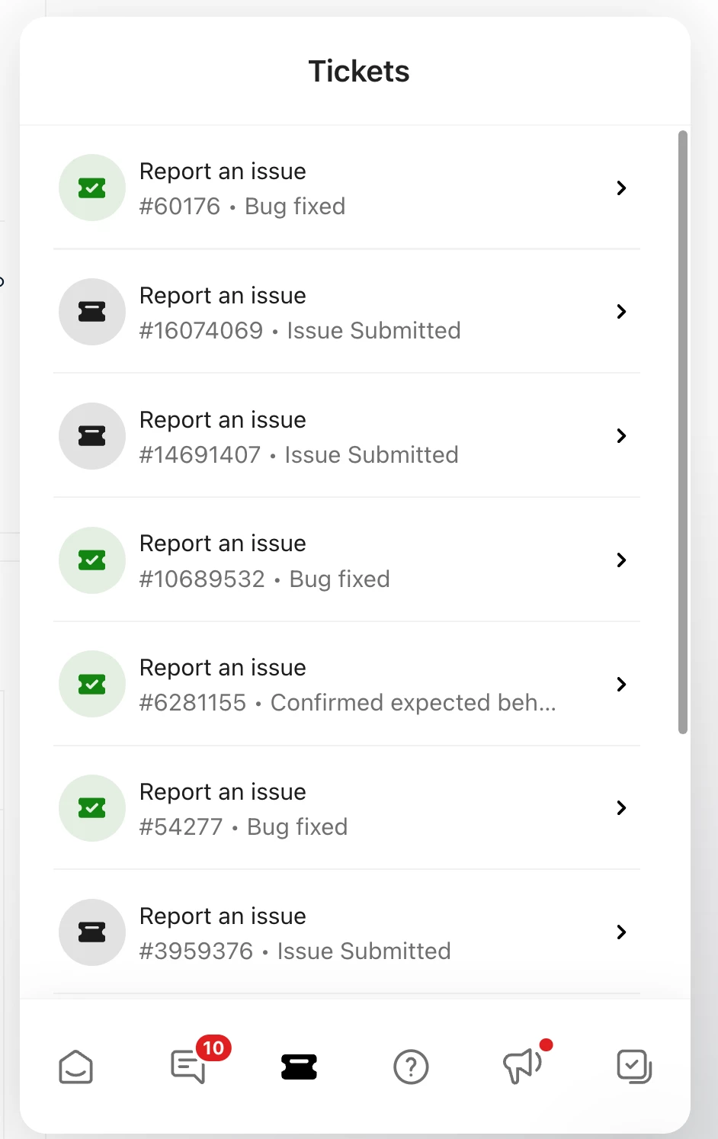The image size is (718, 1139).
Task: Click green check icon for ticket #10689532
Action: 92,560
